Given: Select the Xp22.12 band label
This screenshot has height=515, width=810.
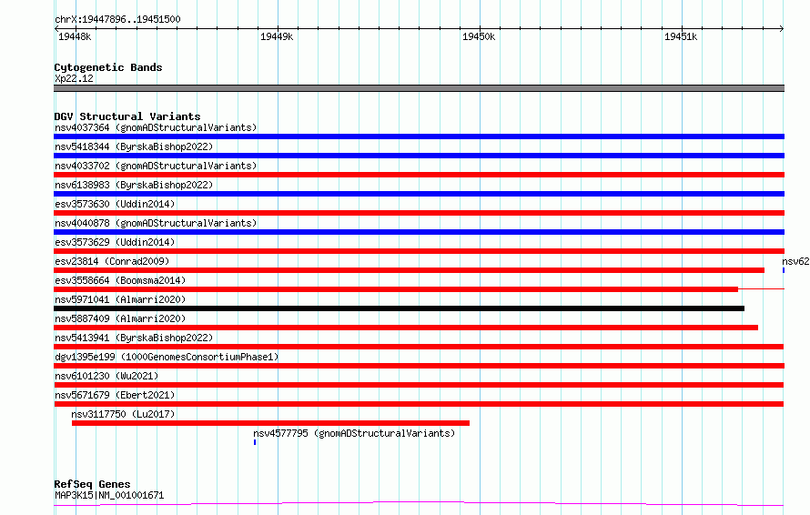Looking at the screenshot, I should coord(74,78).
